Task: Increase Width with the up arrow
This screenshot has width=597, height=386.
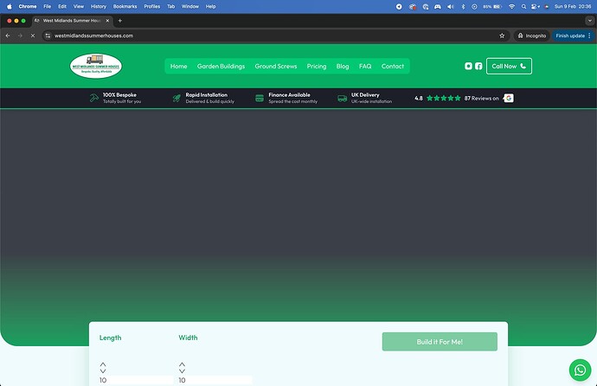Action: tap(182, 364)
